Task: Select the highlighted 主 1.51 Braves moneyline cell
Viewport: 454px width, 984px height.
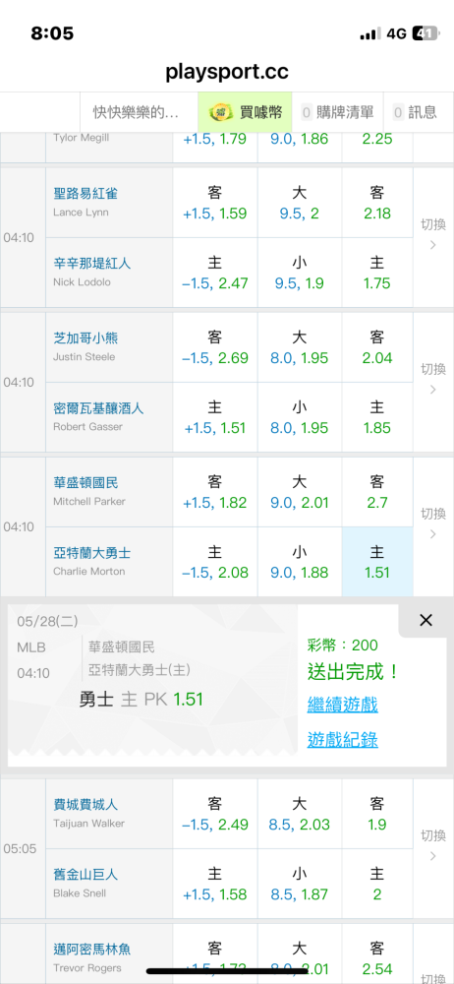Action: (x=377, y=562)
